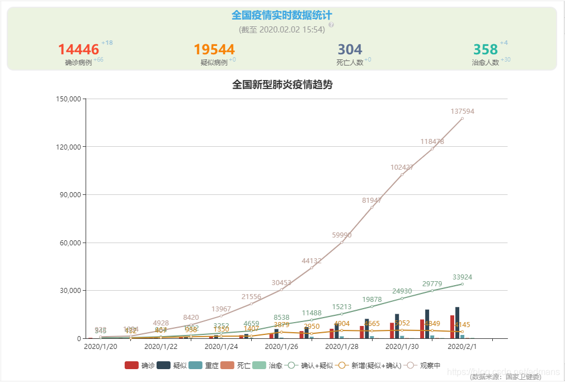Click the x-axis label 2020/2/1
The image size is (565, 382).
click(x=462, y=346)
